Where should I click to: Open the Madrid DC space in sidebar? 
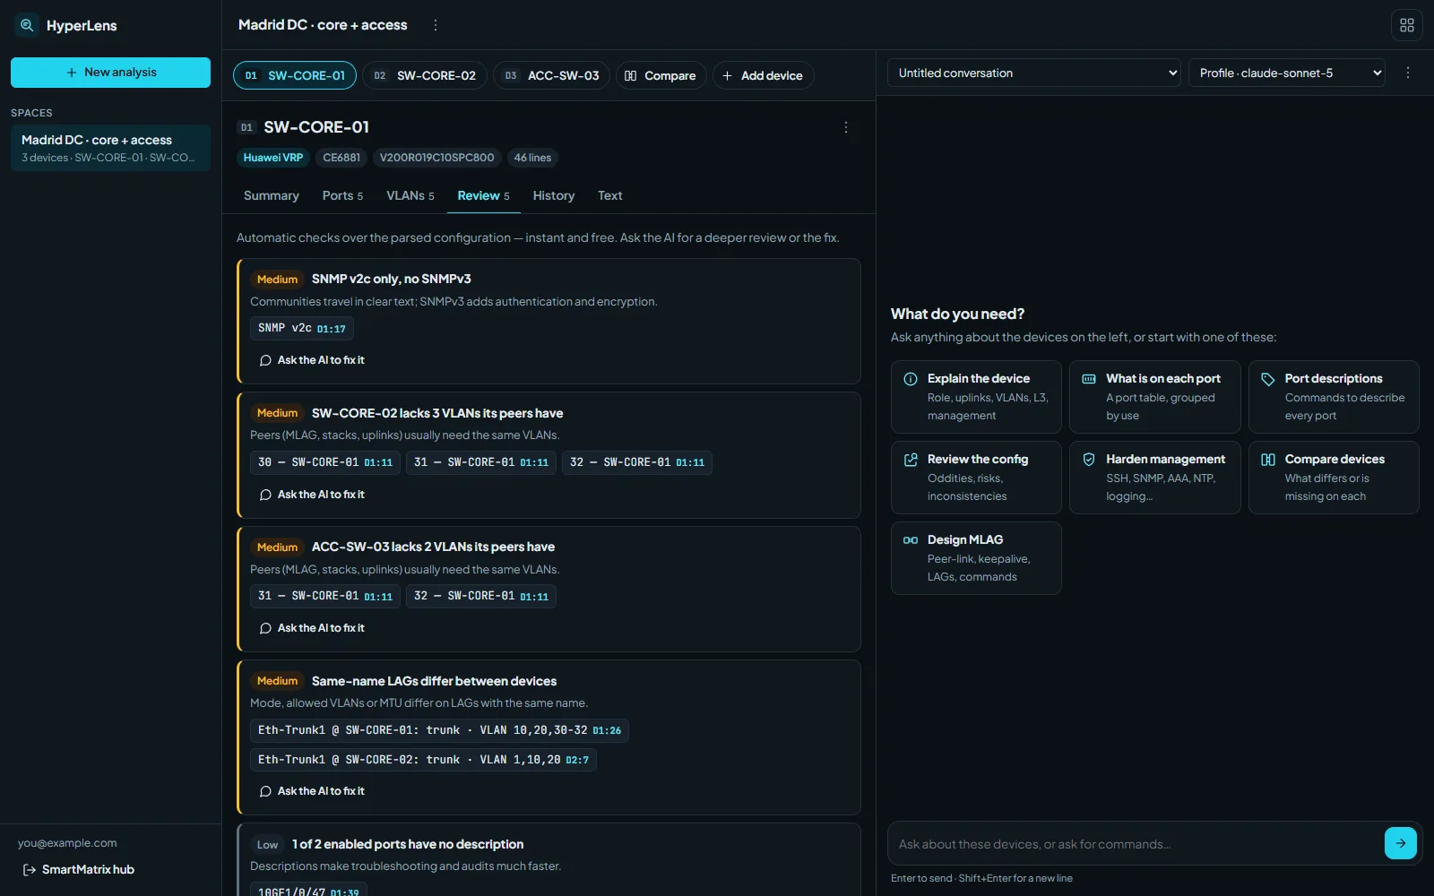click(110, 148)
